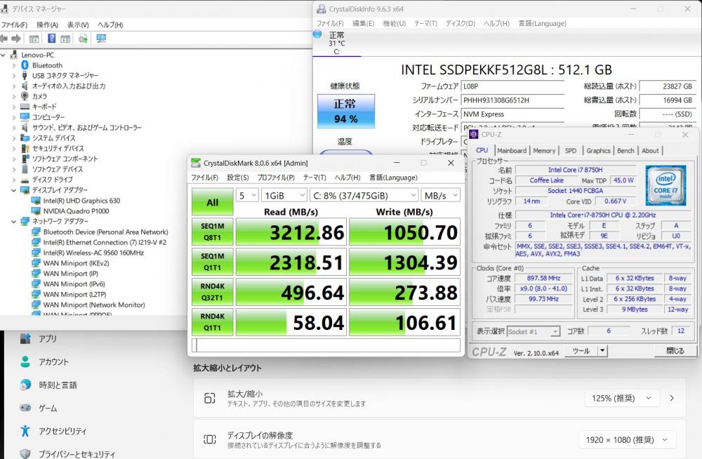Open ディスク(D) menu in CrystalDiskInfo

pyautogui.click(x=461, y=23)
